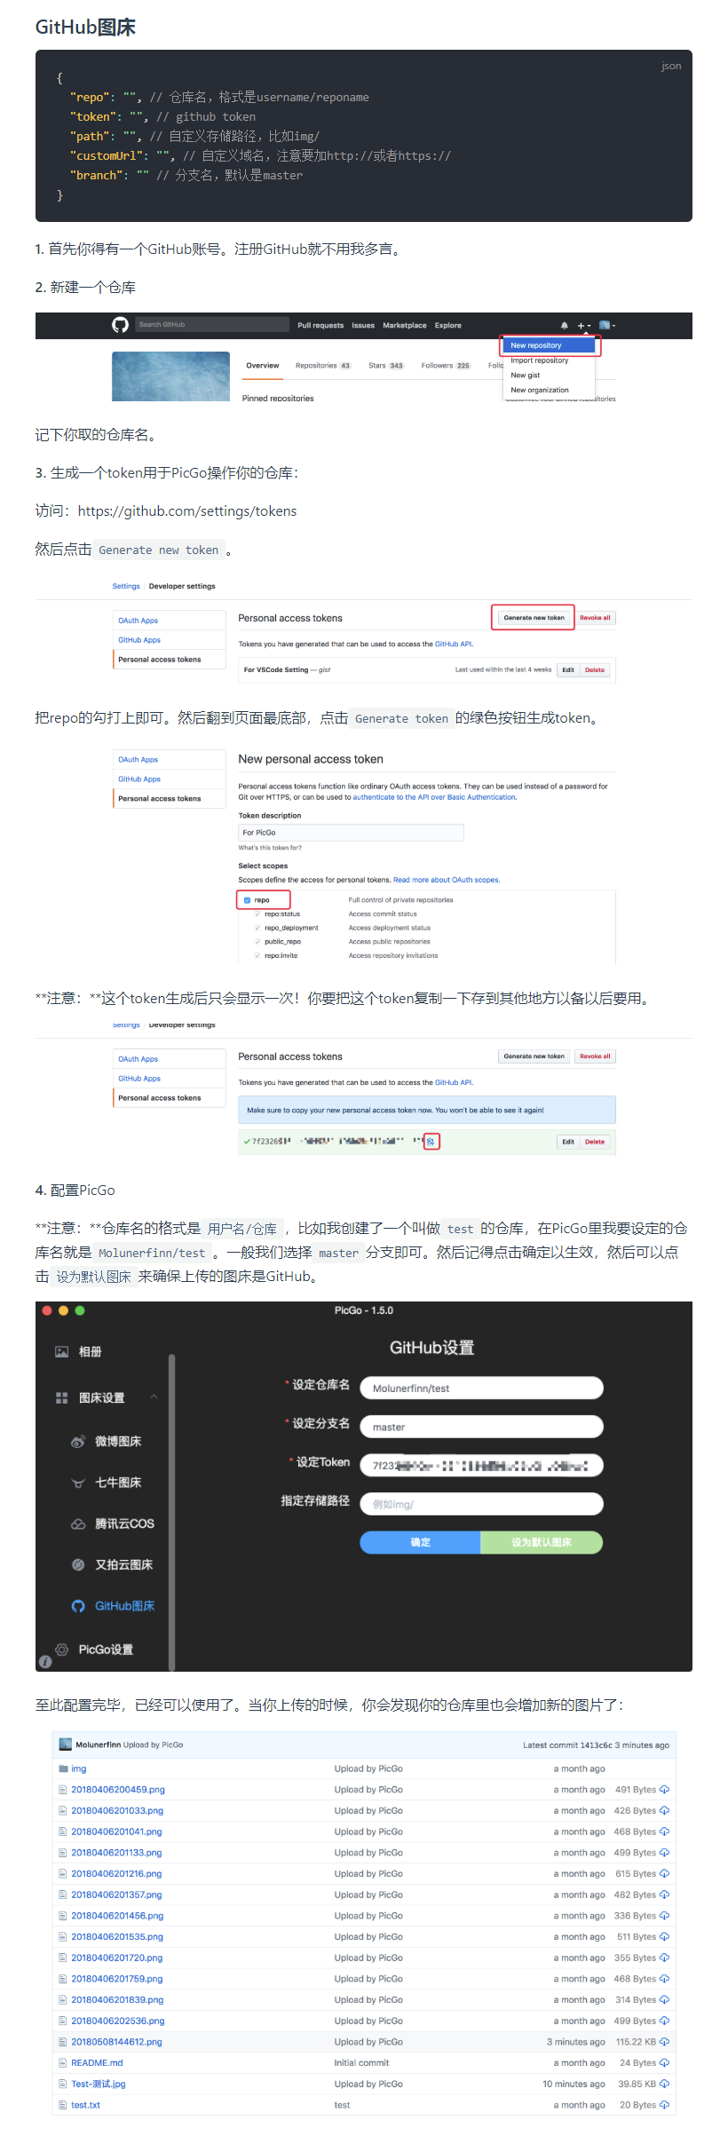Toggle the repo:invite scope checkbox
The width and height of the screenshot is (712, 2152).
[257, 956]
